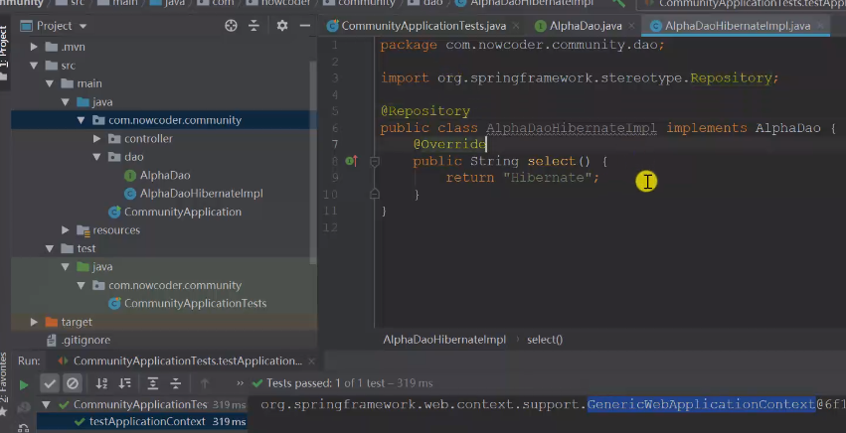
Task: Open the Project view dropdown
Action: 83,26
